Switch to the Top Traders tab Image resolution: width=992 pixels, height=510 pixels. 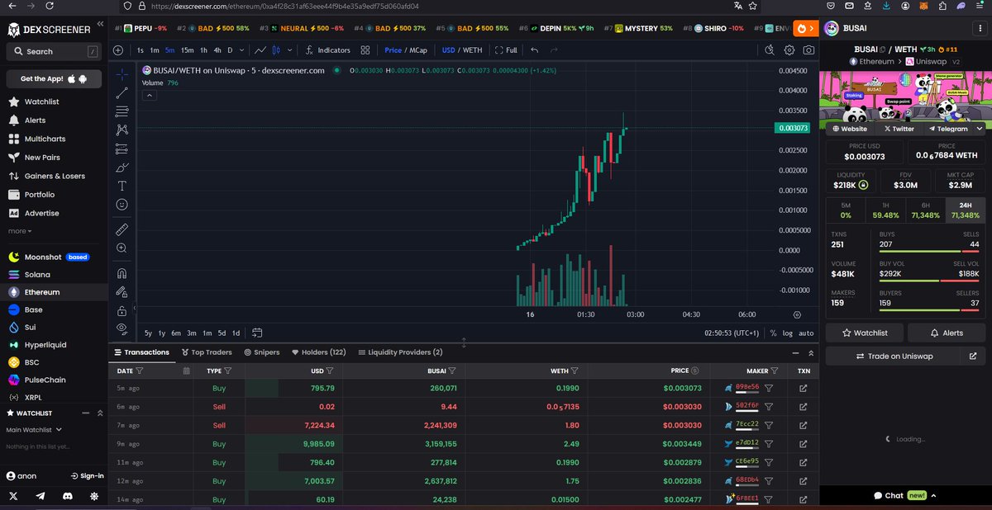[206, 352]
